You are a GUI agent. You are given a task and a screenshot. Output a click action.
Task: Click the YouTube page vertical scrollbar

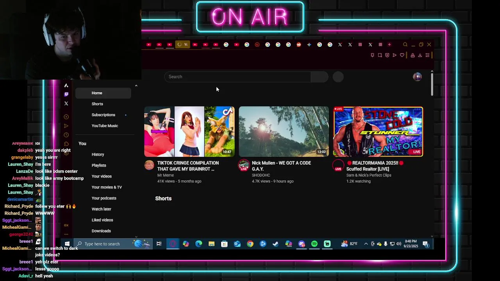point(432,84)
